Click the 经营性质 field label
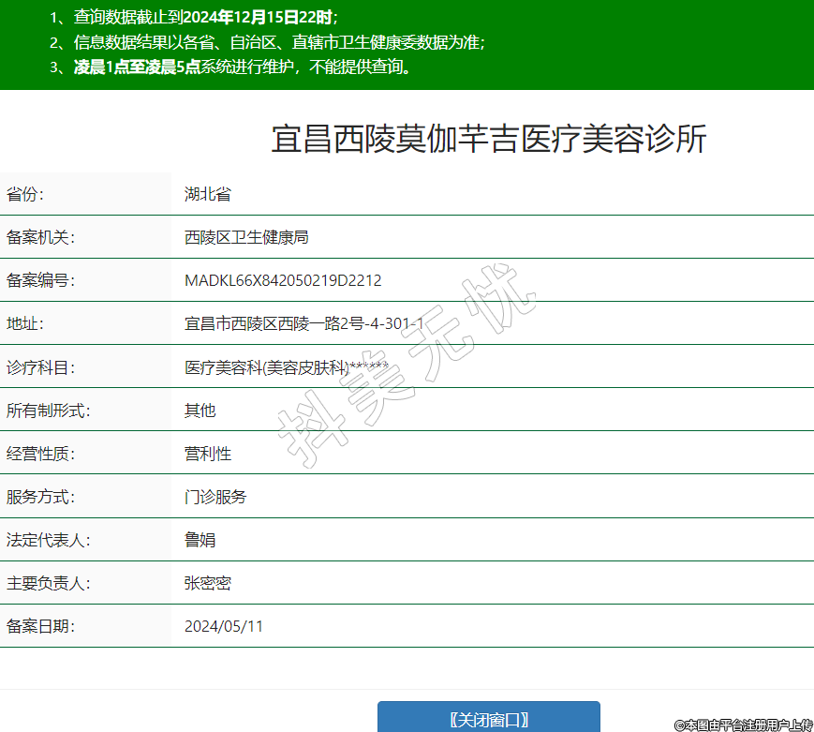 pos(40,454)
